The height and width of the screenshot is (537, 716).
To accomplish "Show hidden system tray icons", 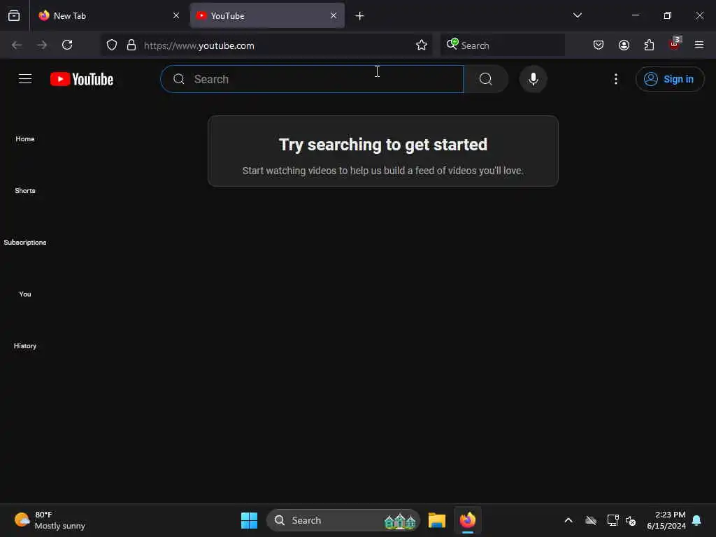I will pyautogui.click(x=568, y=520).
